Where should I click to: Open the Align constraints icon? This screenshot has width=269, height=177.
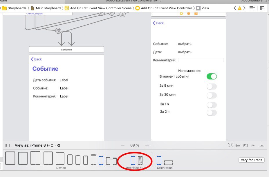[238, 145]
